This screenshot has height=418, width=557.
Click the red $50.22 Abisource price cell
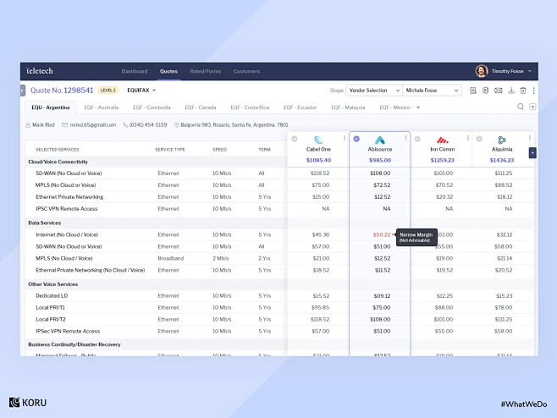[381, 234]
